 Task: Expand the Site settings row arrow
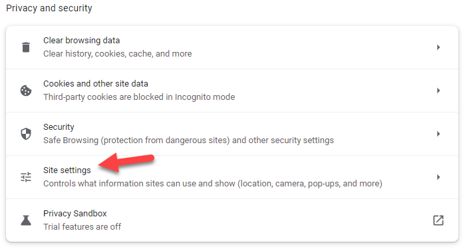point(438,177)
